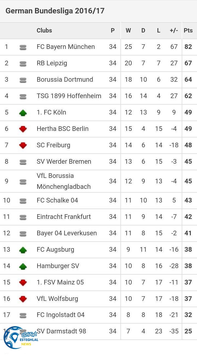This screenshot has height=355, width=197.
Task: Click the Clubs column header
Action: tap(44, 30)
